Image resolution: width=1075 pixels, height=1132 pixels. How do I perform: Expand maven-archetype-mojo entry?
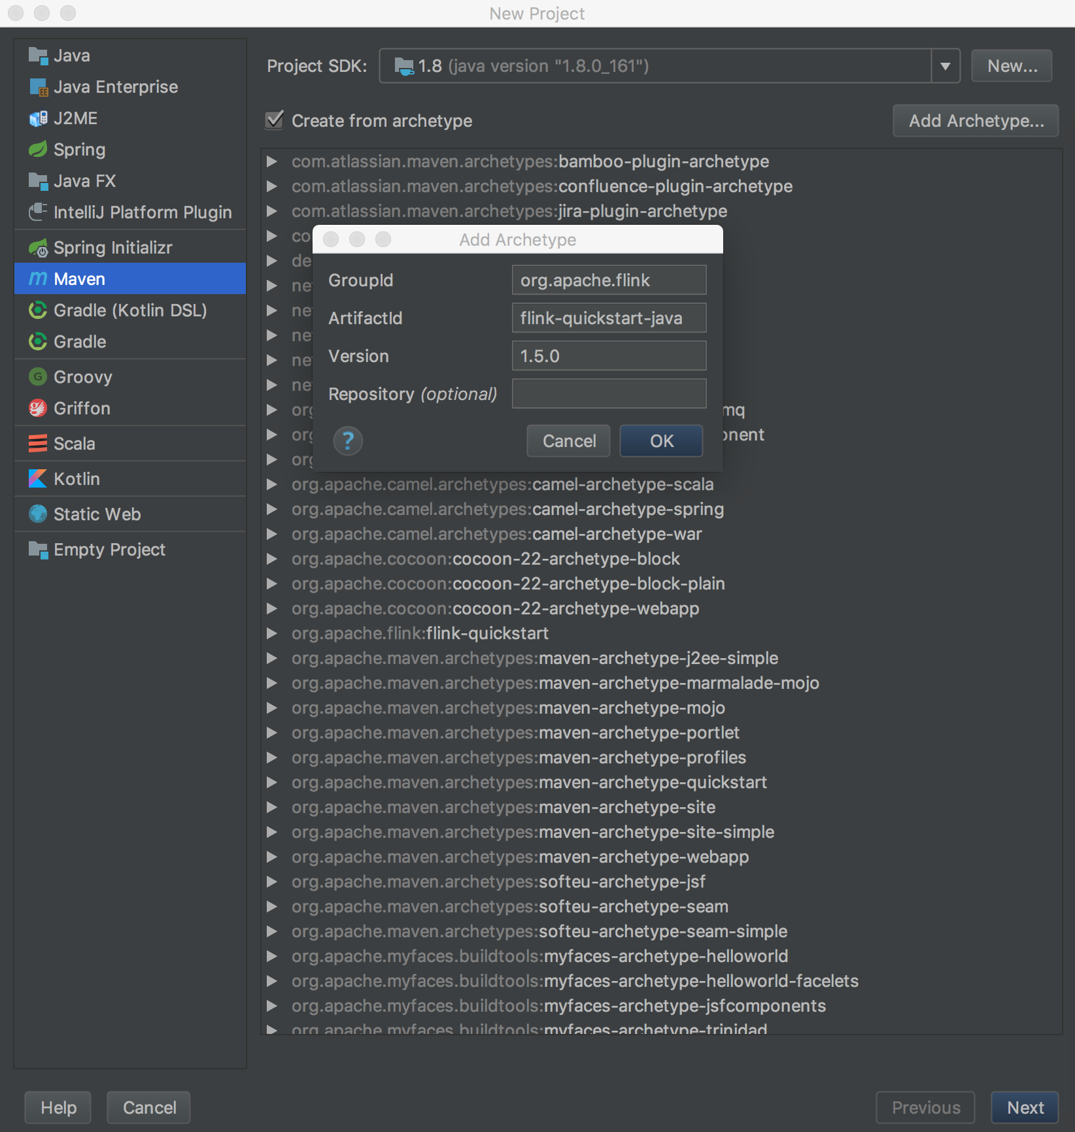coord(272,708)
